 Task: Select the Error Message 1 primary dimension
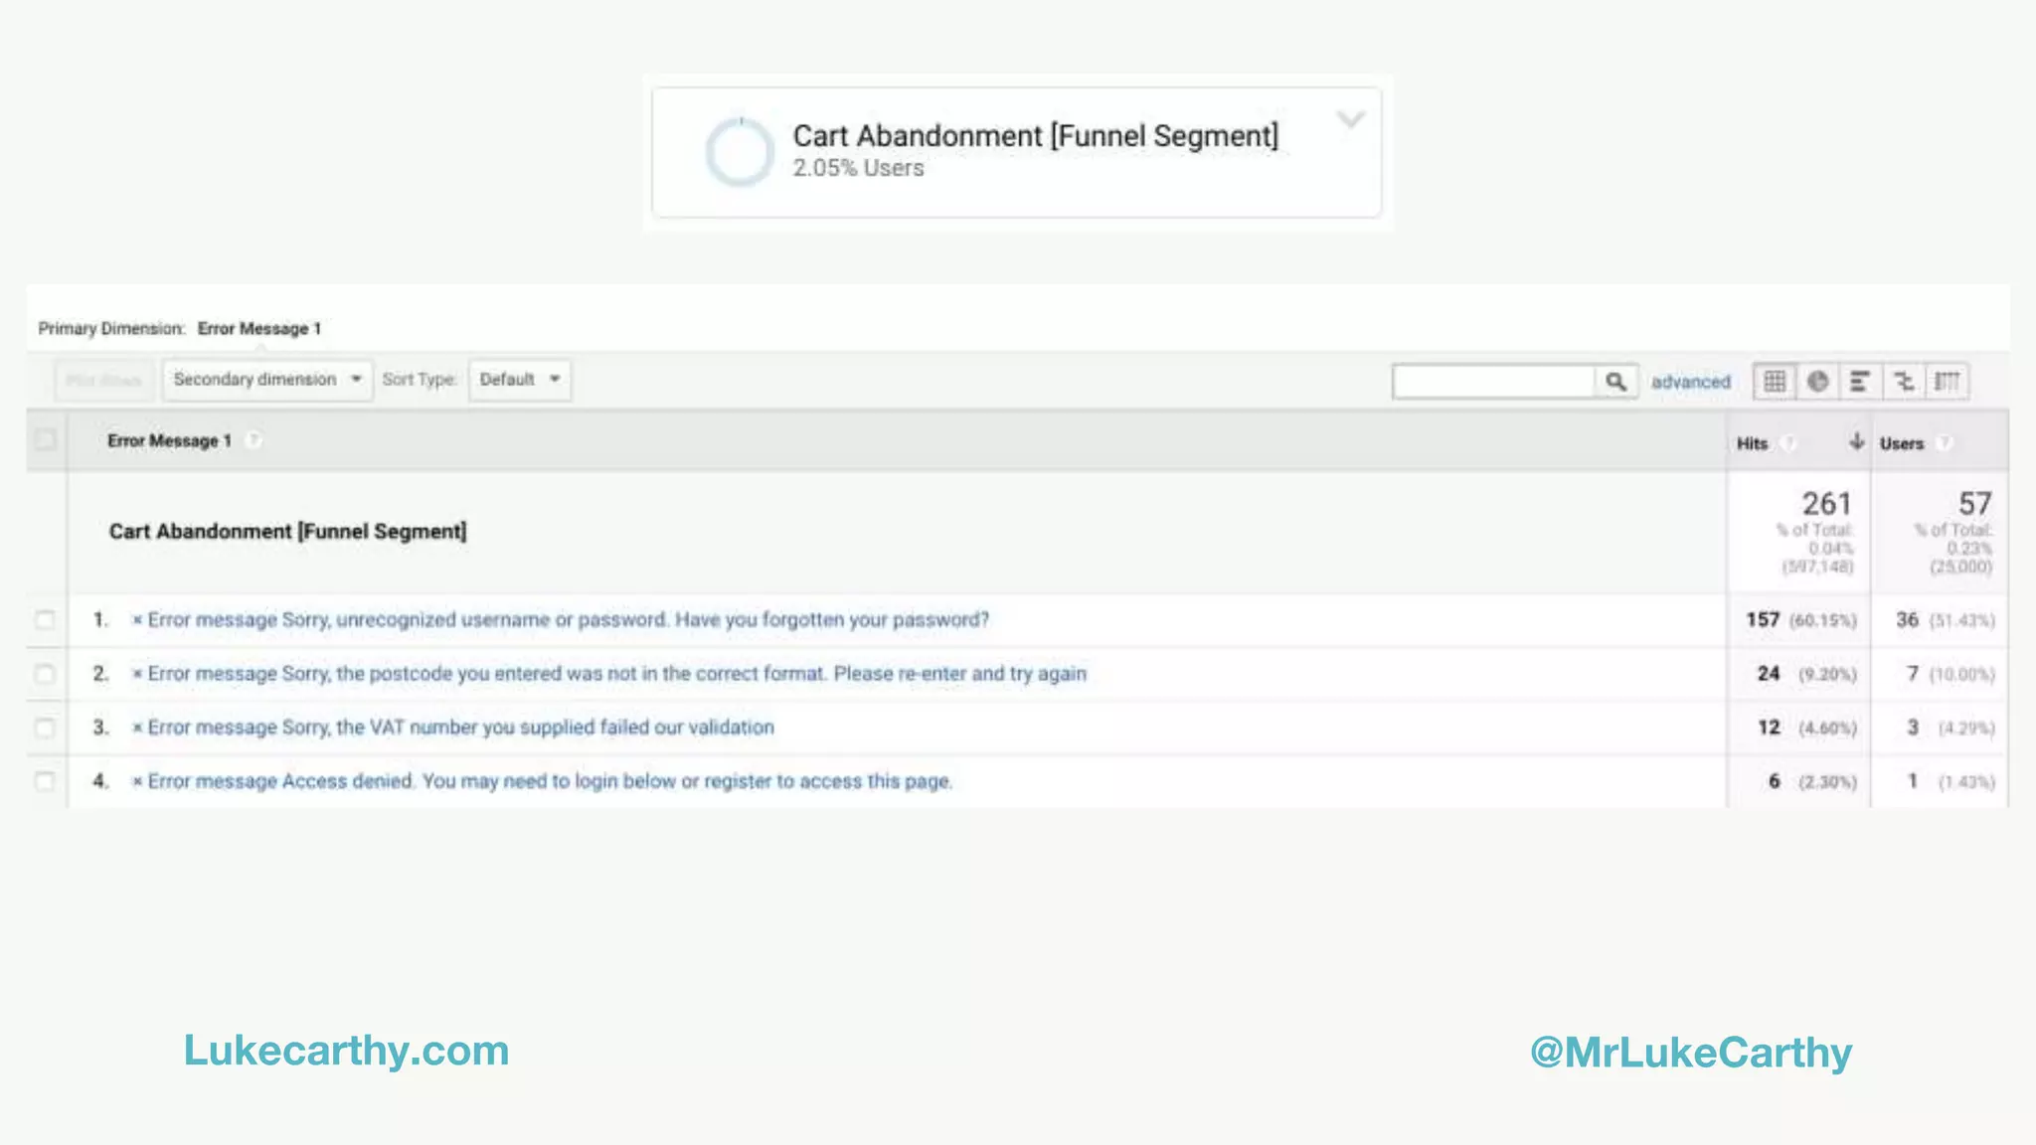tap(258, 329)
